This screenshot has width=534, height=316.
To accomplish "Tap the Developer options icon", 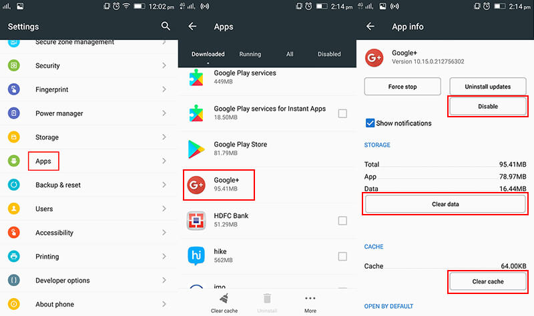I will (x=14, y=280).
